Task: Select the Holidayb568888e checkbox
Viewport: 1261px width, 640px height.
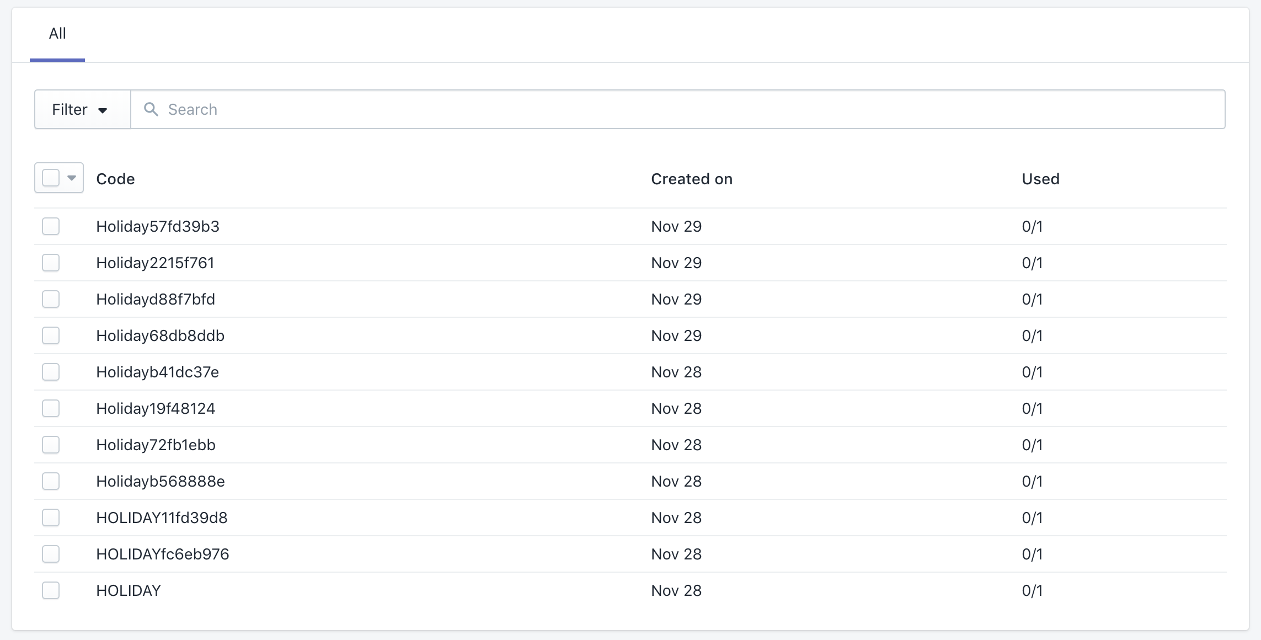Action: (51, 481)
